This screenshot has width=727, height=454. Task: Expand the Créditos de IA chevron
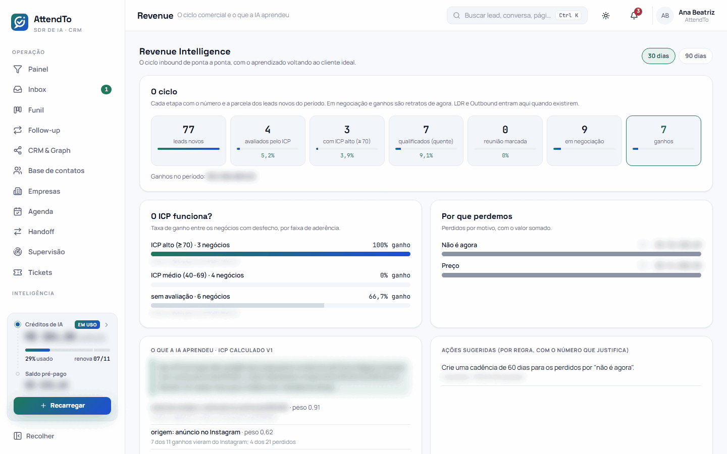pos(107,325)
